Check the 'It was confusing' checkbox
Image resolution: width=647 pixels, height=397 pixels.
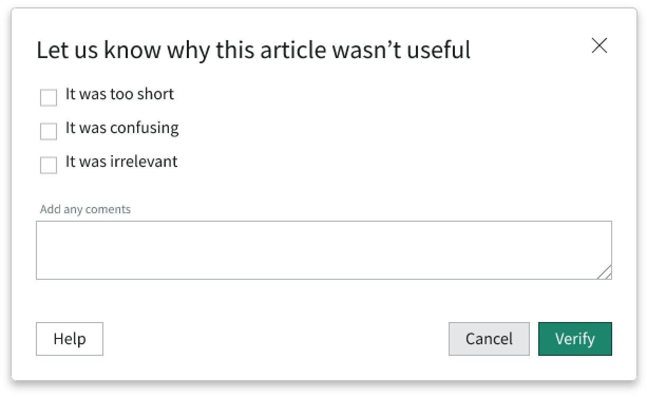click(48, 131)
